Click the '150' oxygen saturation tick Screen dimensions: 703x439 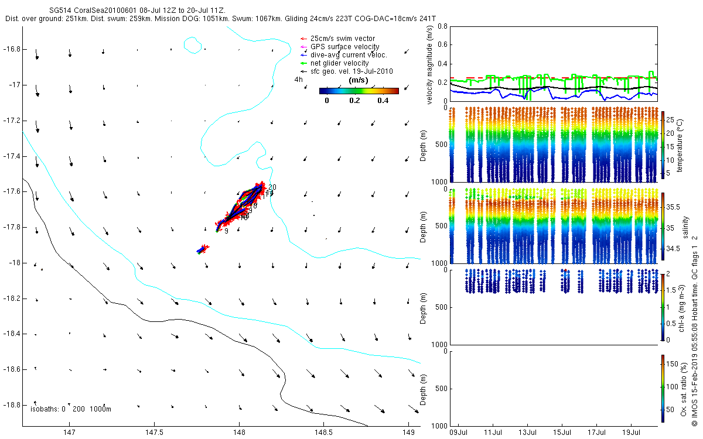[673, 363]
